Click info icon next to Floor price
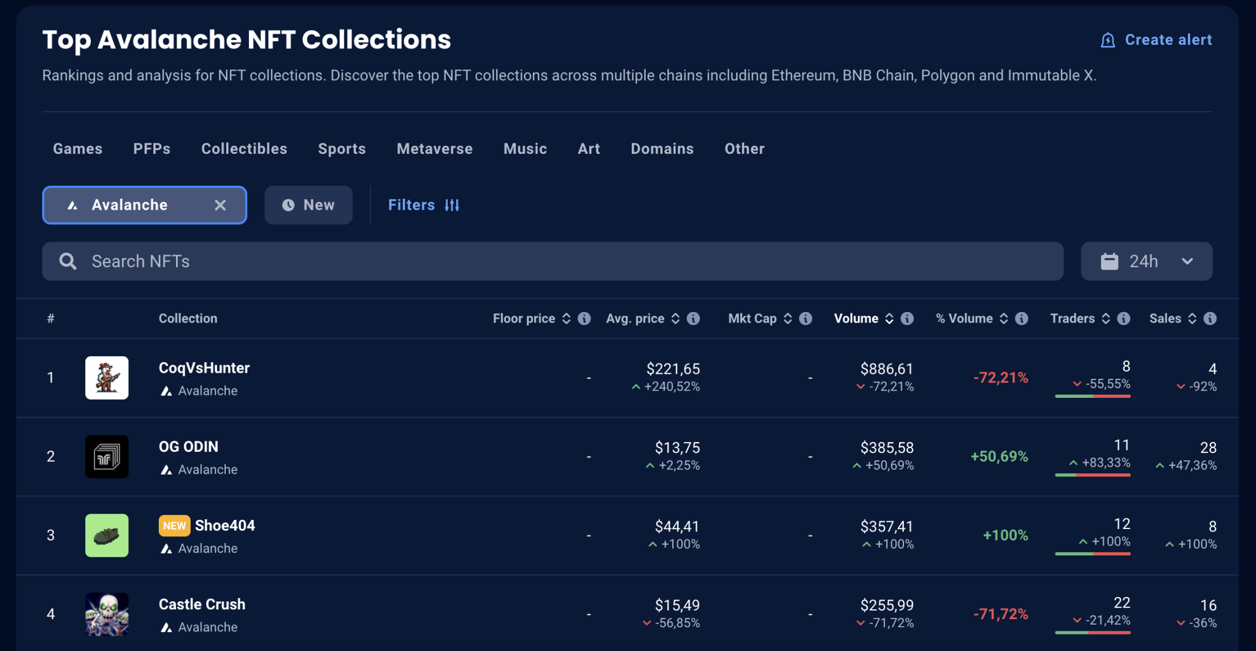This screenshot has height=651, width=1256. (x=584, y=318)
